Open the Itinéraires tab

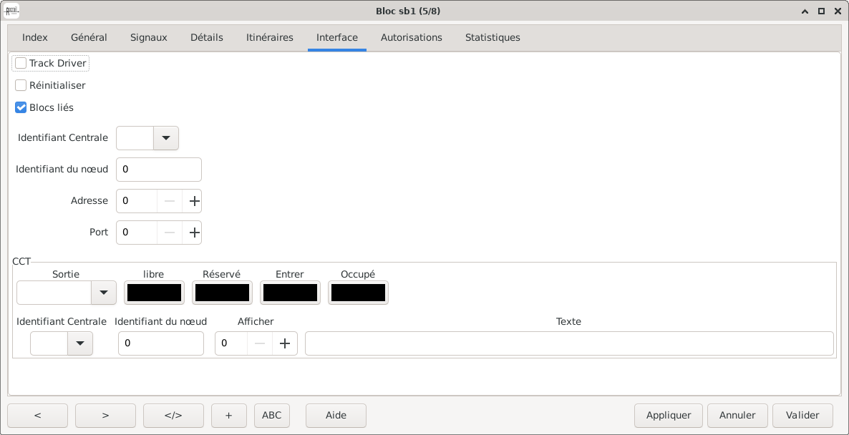click(x=269, y=37)
